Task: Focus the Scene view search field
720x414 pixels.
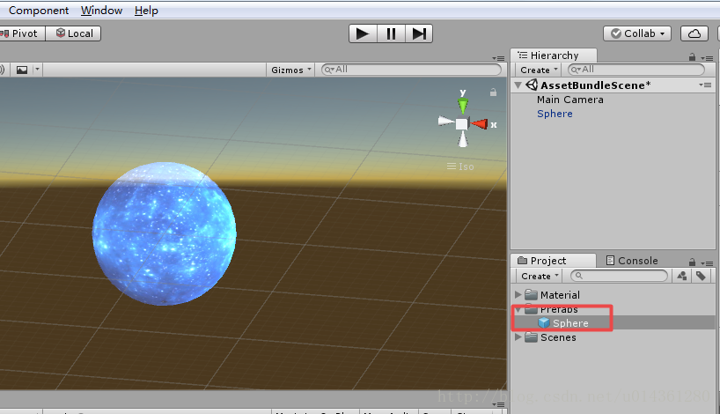Action: coord(411,70)
